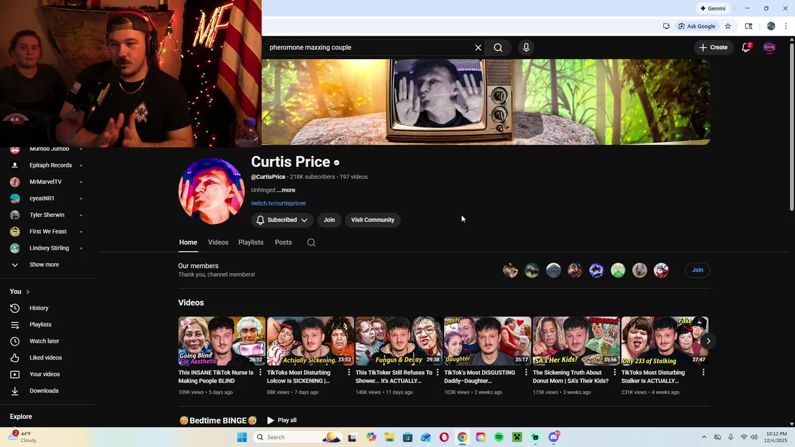The image size is (795, 447).
Task: Click the Windows taskbar Search box
Action: pos(298,437)
